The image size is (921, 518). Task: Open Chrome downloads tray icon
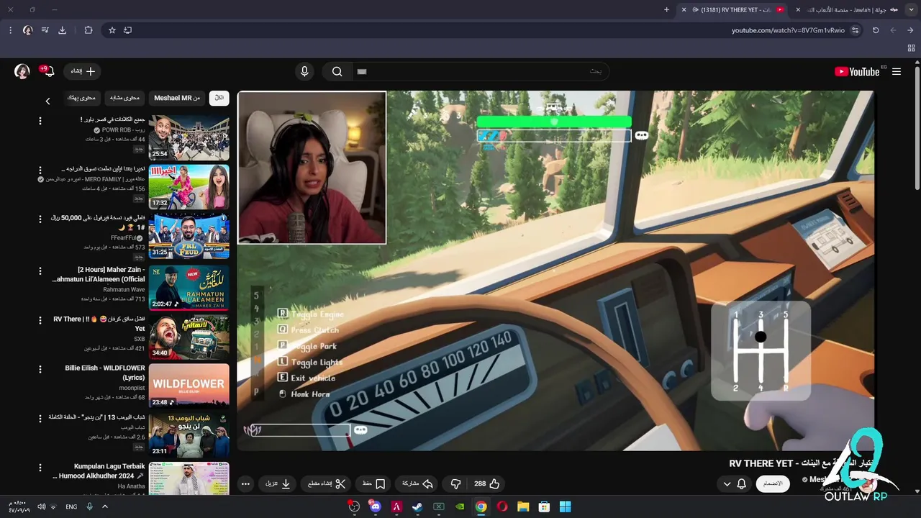(x=62, y=30)
